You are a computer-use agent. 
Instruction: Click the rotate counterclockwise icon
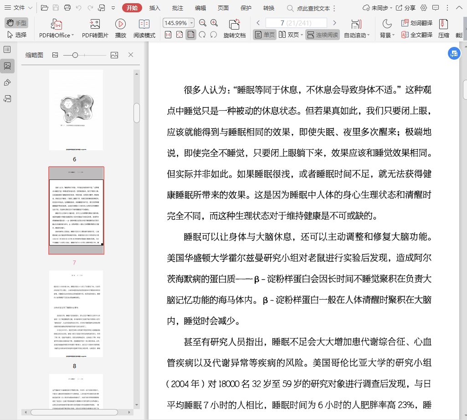coord(214,35)
